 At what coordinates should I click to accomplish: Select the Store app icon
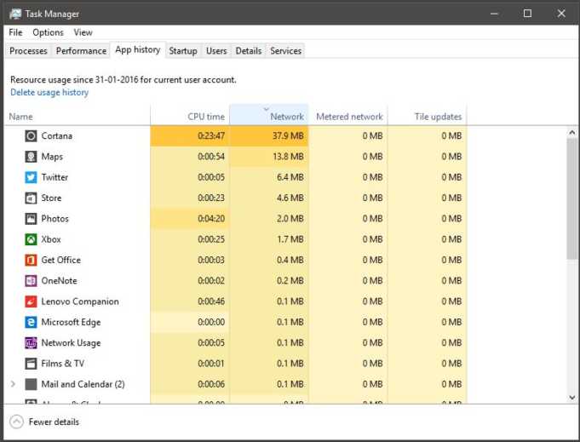(31, 198)
